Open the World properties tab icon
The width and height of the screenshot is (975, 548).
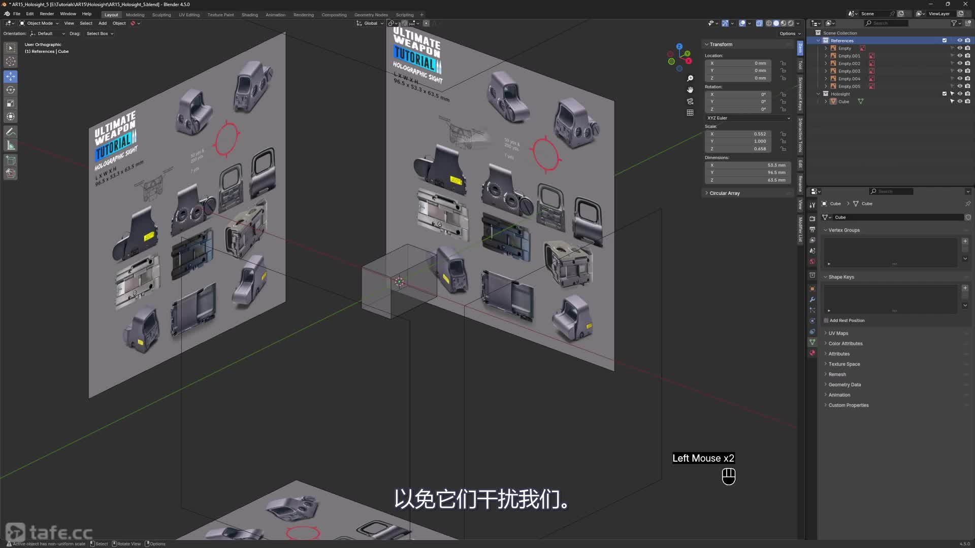(812, 261)
